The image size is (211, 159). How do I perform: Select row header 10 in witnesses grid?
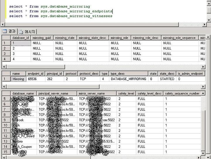coord(6,125)
